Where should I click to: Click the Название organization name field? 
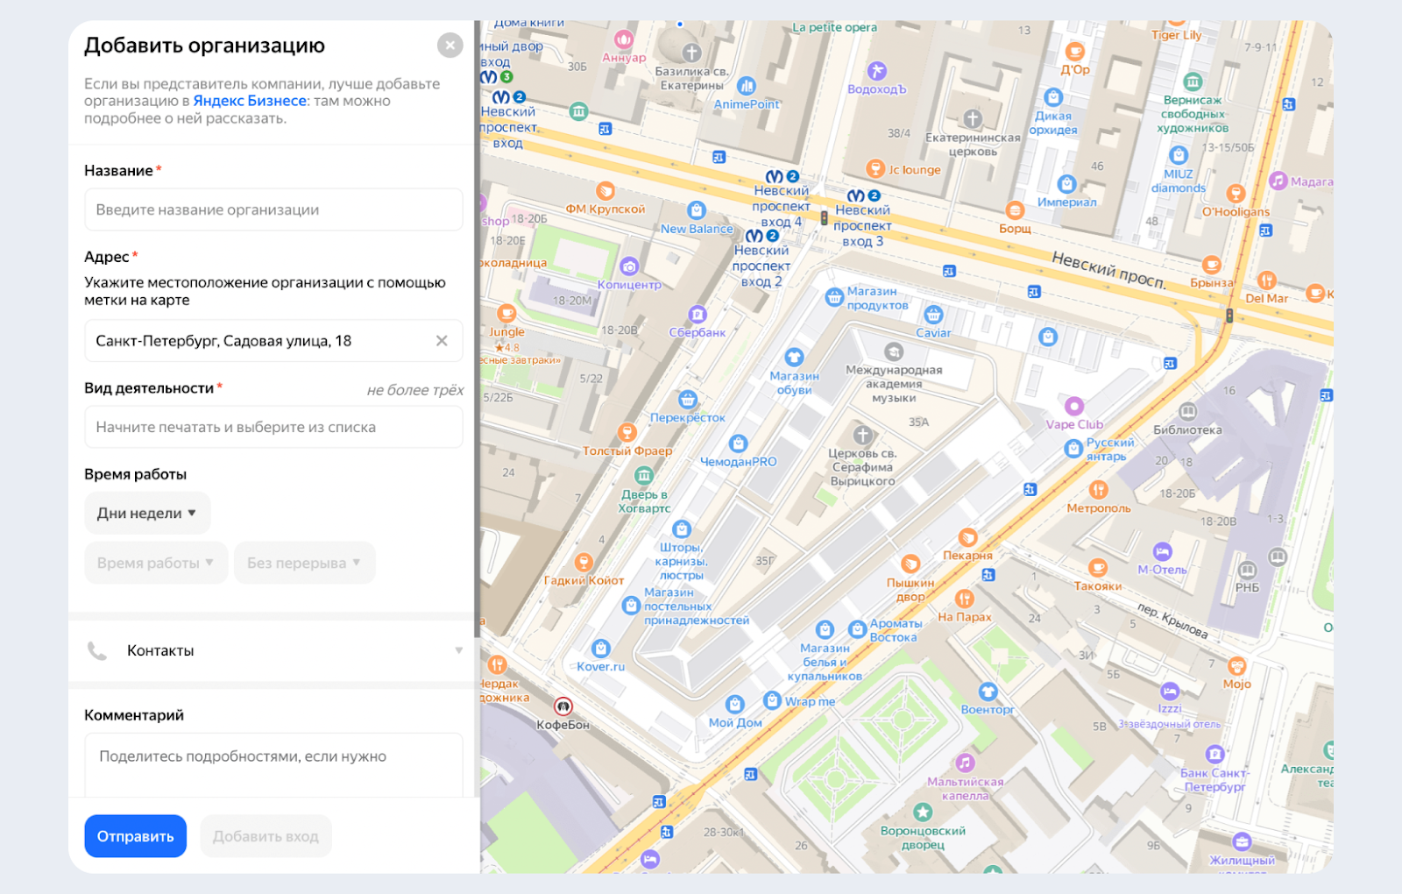pyautogui.click(x=273, y=209)
